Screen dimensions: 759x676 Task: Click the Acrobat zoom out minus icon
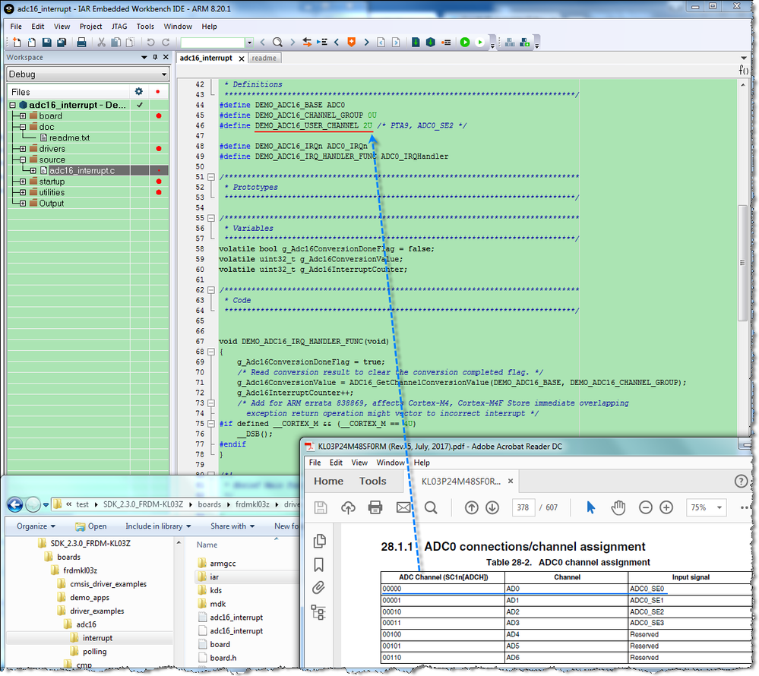(x=645, y=507)
